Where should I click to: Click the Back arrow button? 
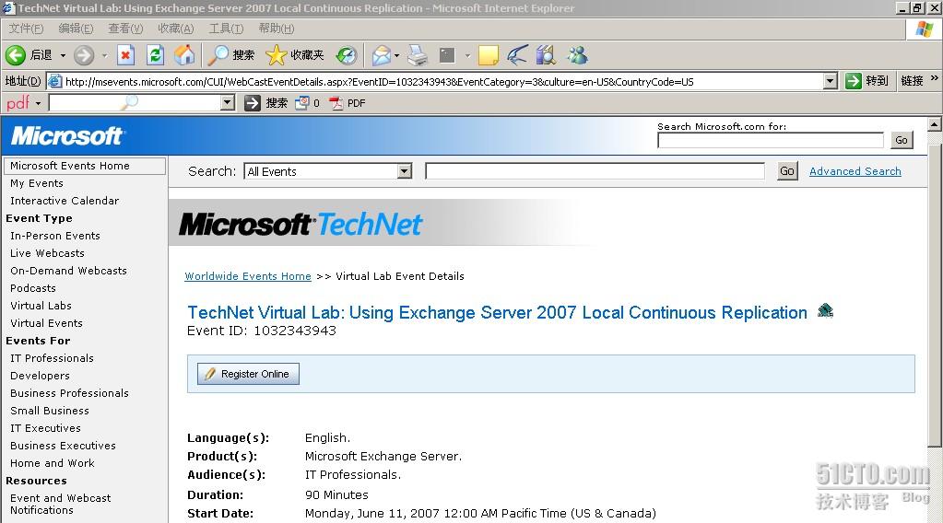click(16, 55)
